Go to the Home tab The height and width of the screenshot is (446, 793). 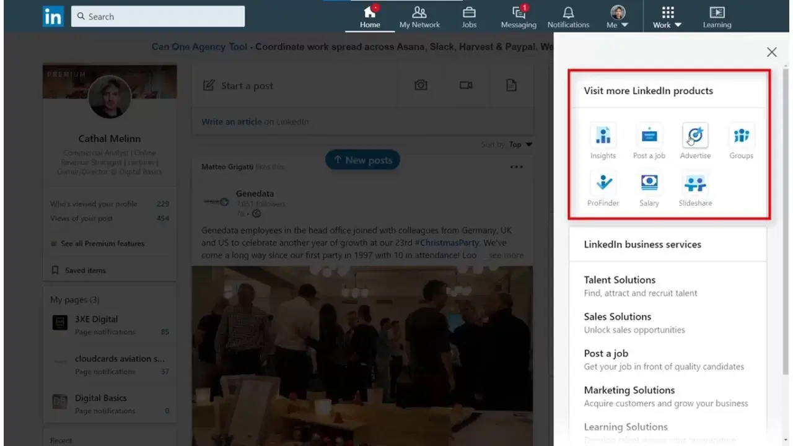tap(370, 17)
